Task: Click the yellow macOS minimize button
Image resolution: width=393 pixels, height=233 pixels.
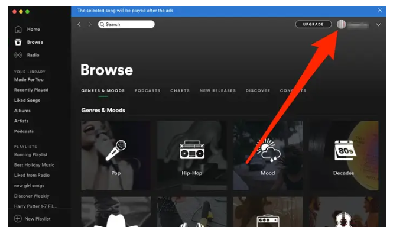Action: (21, 12)
